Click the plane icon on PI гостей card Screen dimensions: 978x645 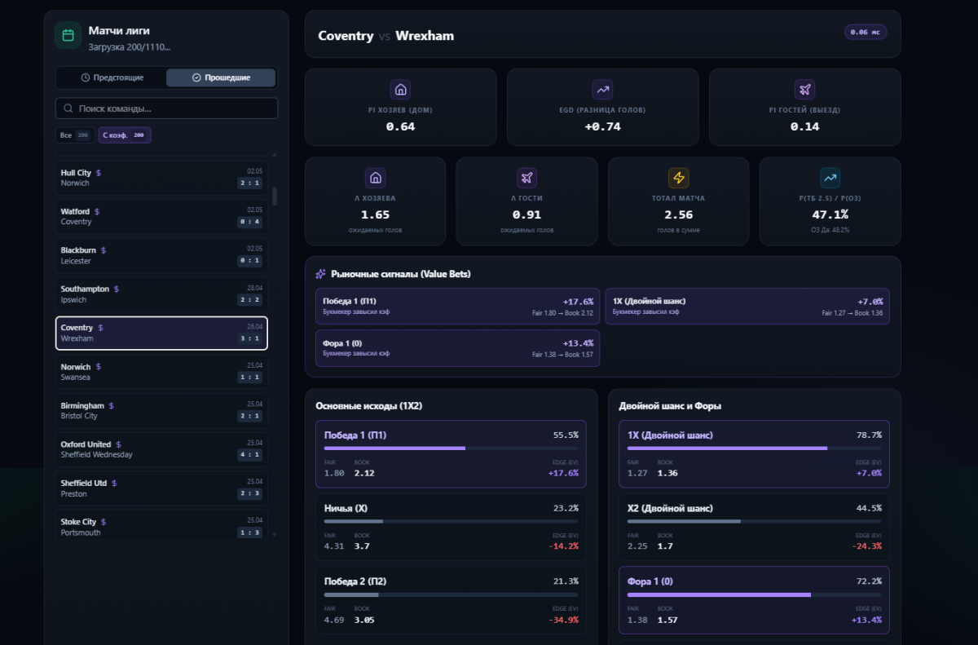[x=804, y=90]
